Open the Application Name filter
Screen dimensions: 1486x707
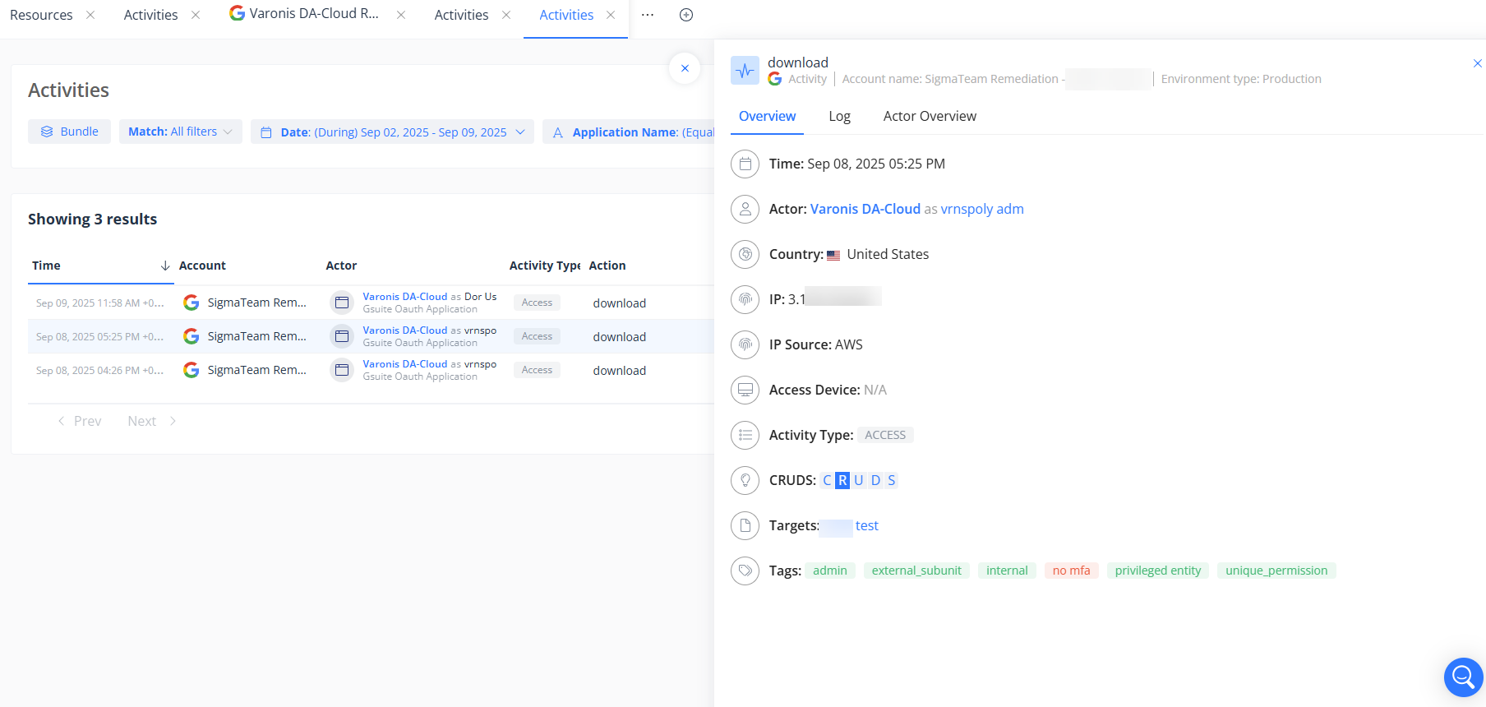pos(629,132)
